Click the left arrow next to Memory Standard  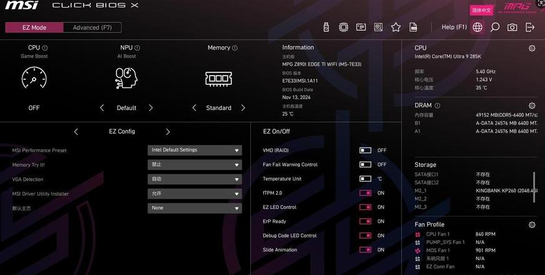click(x=195, y=108)
